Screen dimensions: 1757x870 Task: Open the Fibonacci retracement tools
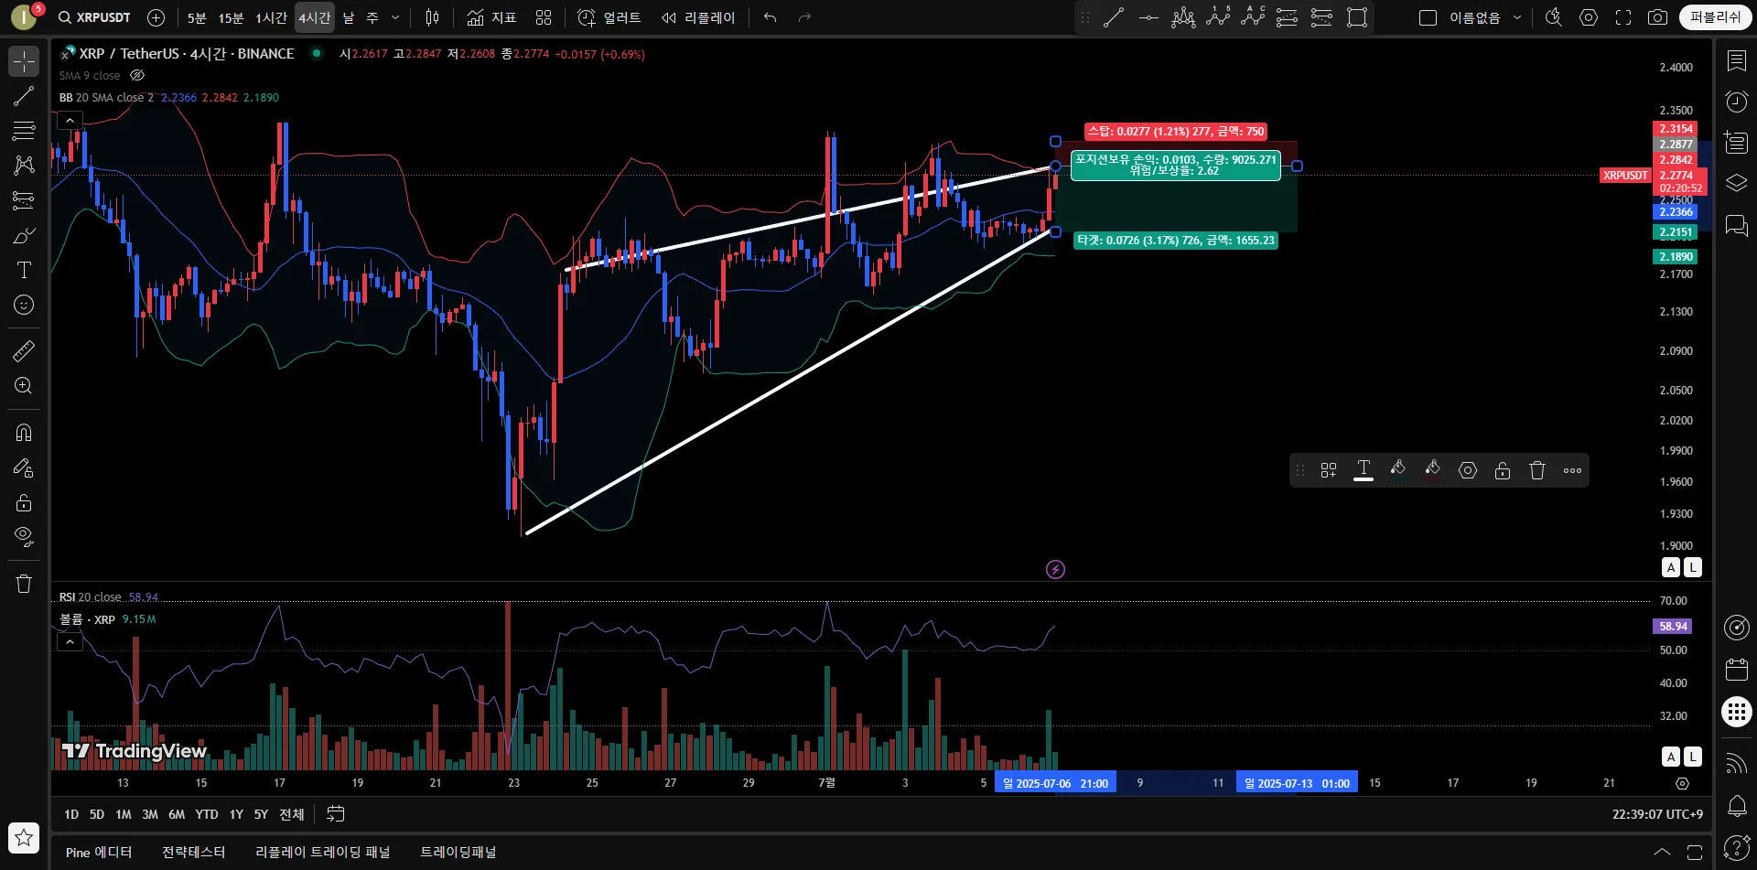pos(24,131)
